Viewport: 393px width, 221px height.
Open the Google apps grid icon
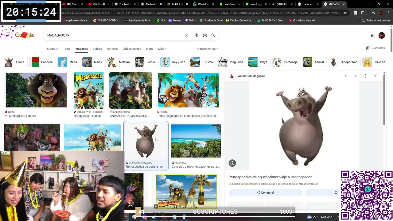(373, 35)
